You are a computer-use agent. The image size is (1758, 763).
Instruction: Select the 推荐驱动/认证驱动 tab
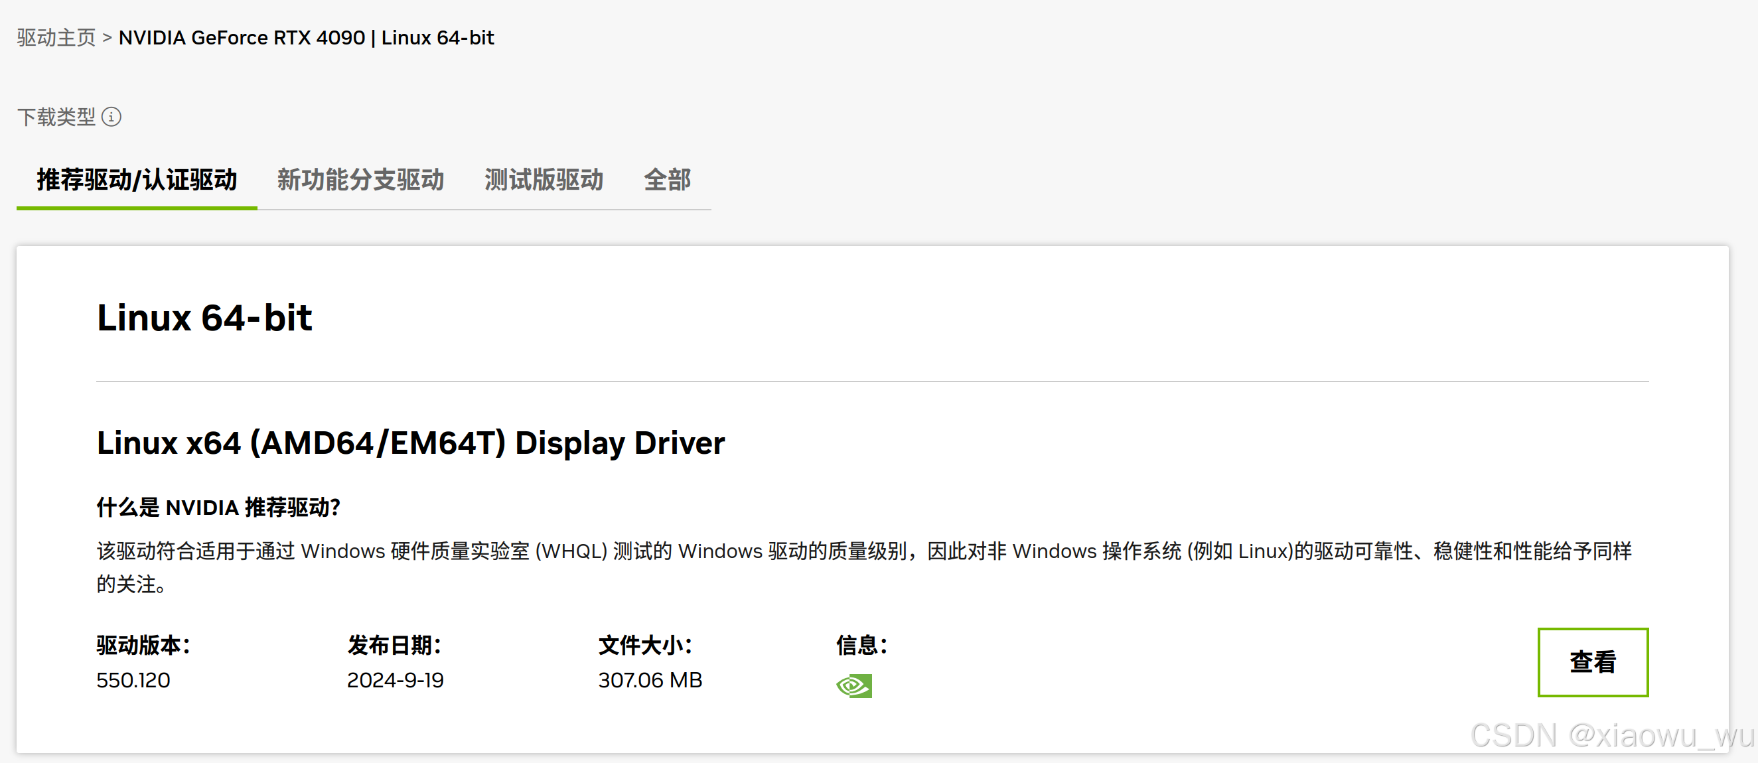click(137, 180)
